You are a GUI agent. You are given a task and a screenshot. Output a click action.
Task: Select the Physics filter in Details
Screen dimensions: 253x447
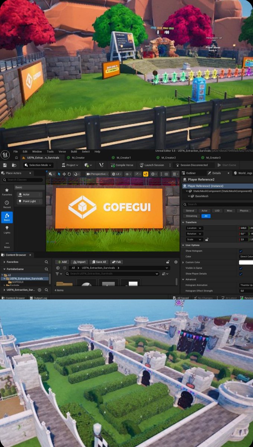(x=244, y=210)
